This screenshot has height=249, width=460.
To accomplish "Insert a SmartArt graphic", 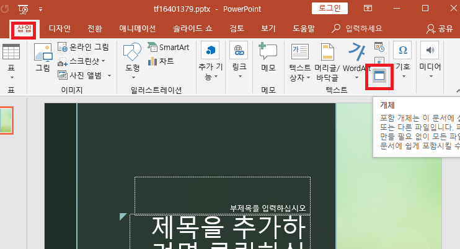I will [169, 47].
